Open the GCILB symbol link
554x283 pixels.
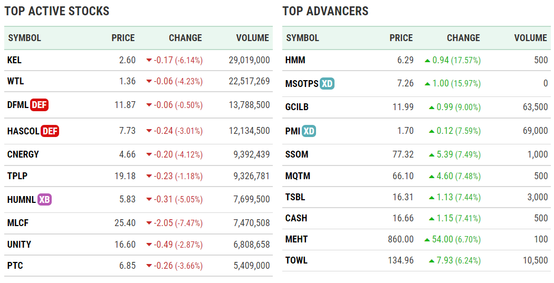tap(297, 107)
